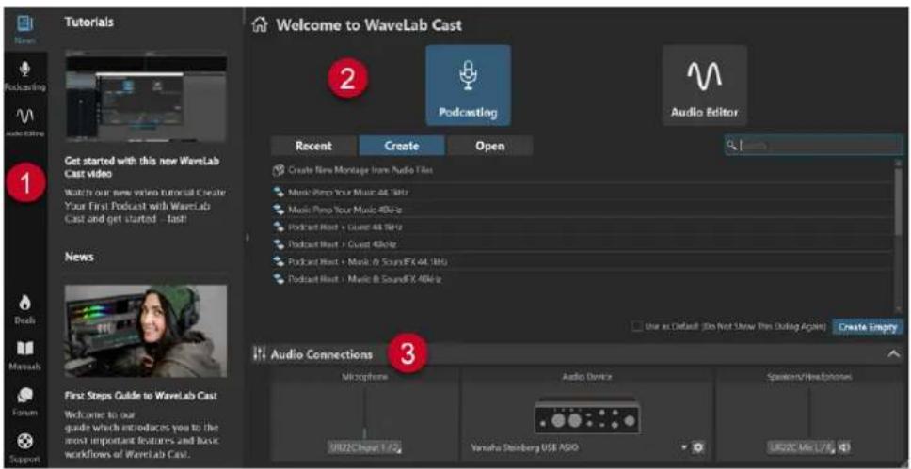The width and height of the screenshot is (911, 469).
Task: Switch to the Open tab
Action: pos(489,146)
